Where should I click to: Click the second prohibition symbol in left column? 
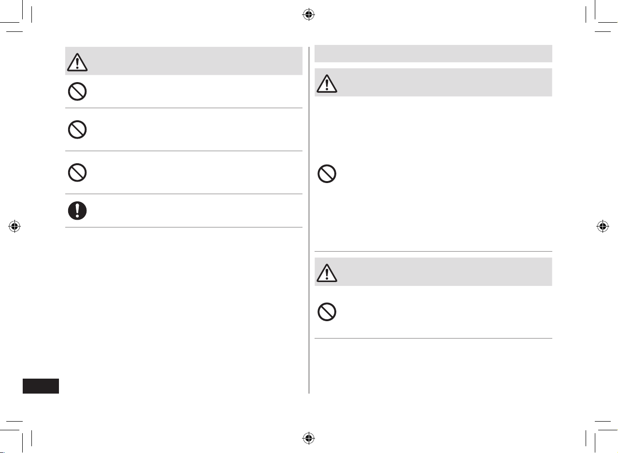point(77,129)
